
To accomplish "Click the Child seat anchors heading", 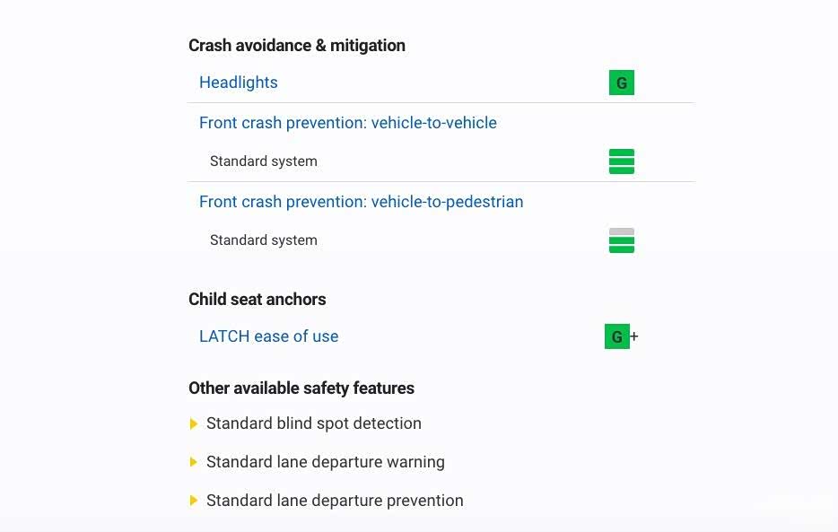I will (258, 300).
